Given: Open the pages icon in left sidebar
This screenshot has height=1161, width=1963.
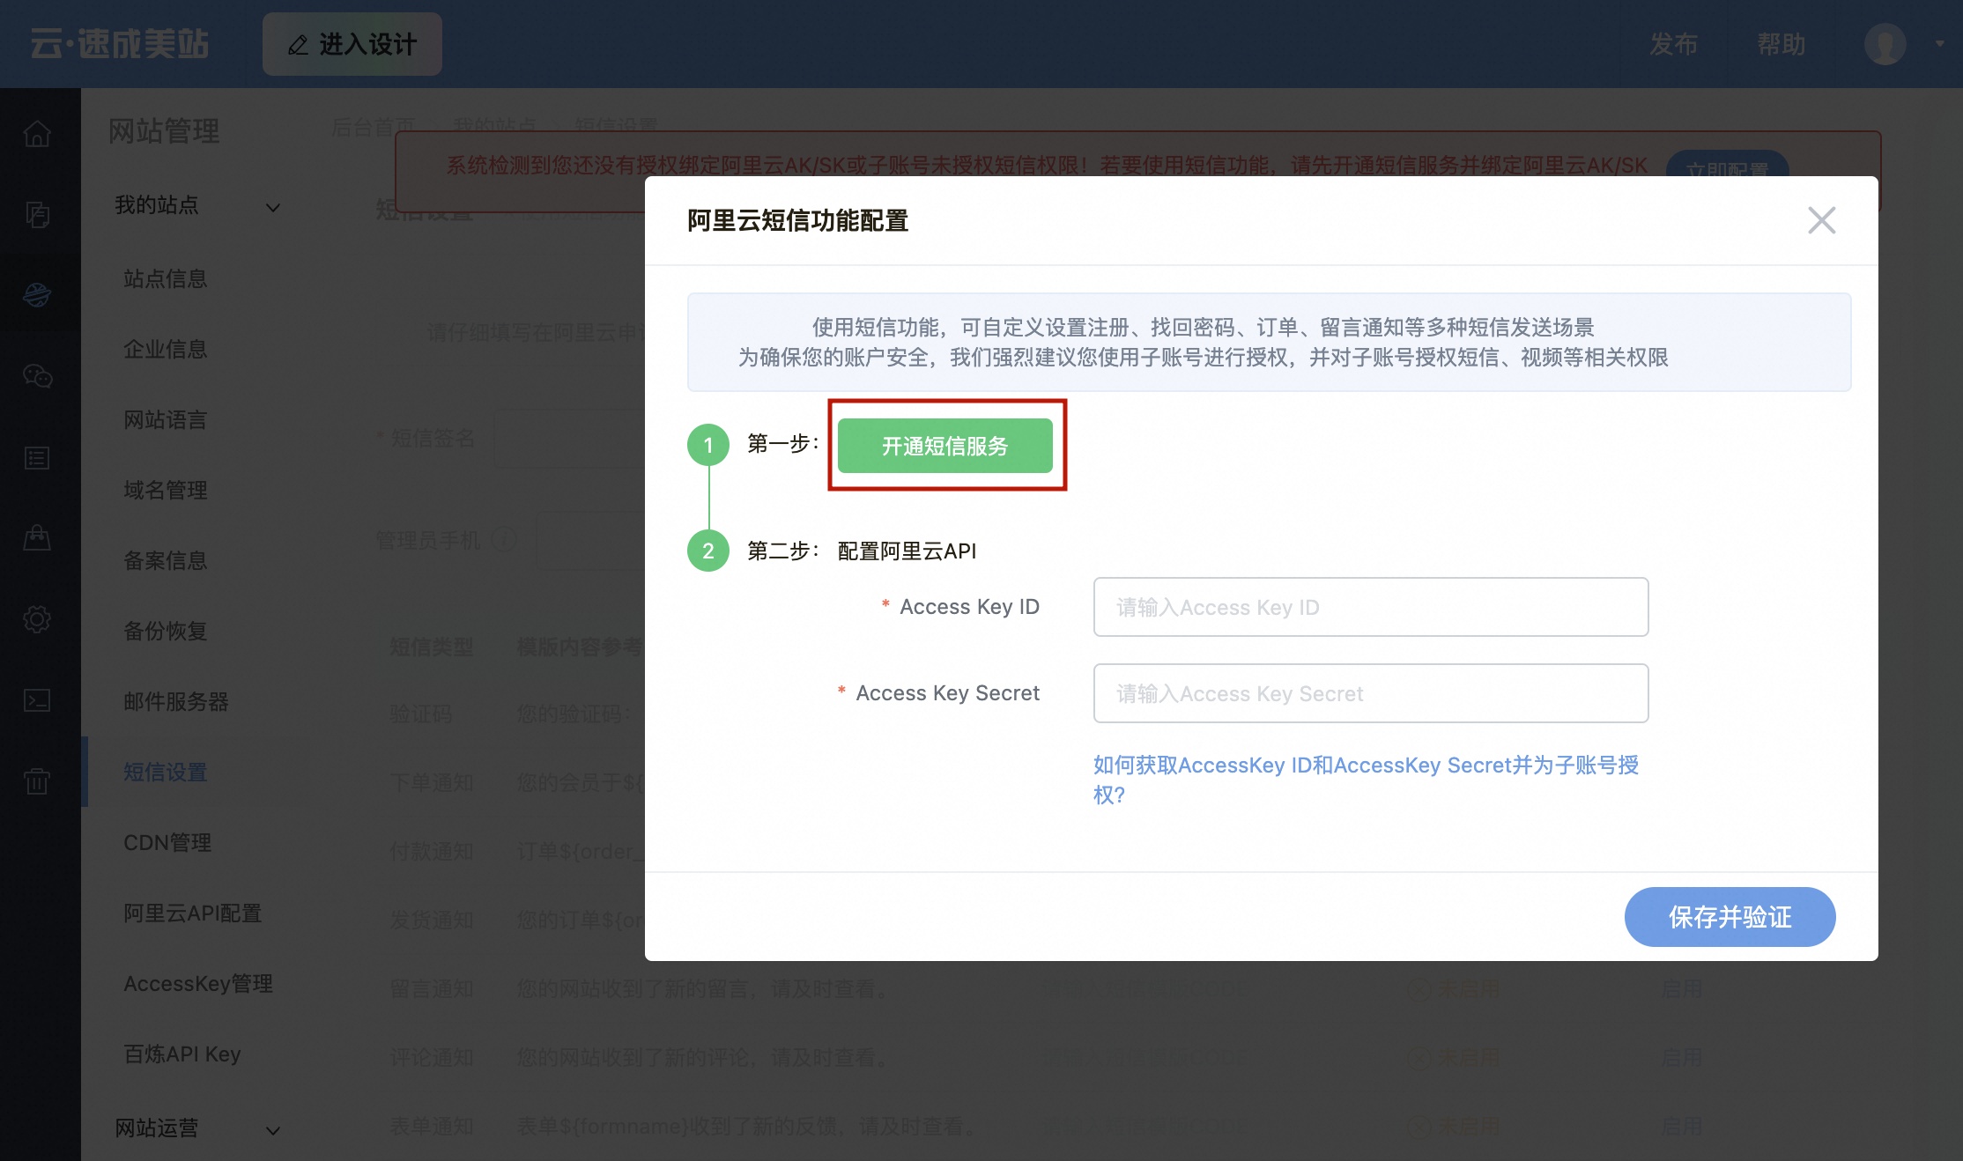Looking at the screenshot, I should [x=37, y=214].
